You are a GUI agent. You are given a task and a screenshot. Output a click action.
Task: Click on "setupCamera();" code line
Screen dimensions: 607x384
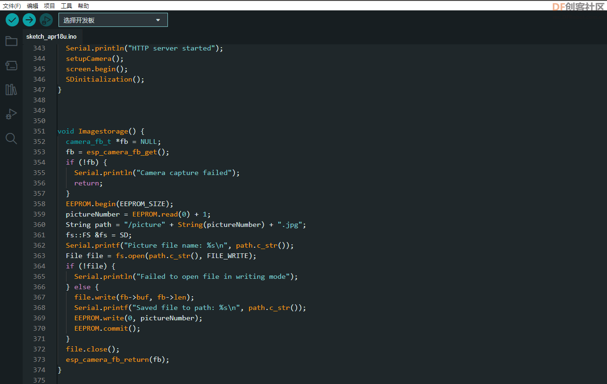pos(95,58)
